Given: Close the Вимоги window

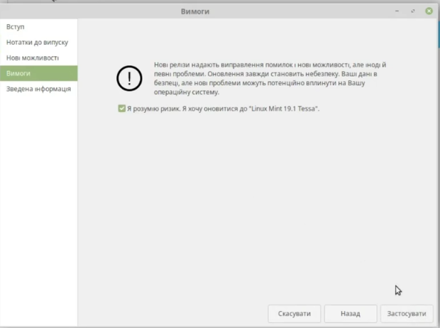Looking at the screenshot, I should pos(429,11).
